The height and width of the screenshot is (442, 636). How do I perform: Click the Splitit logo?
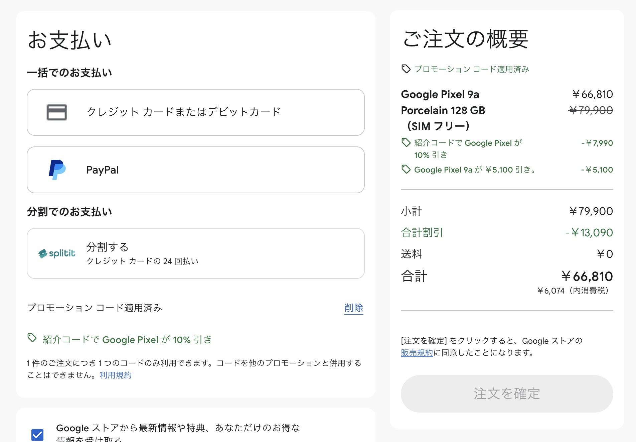tap(57, 253)
